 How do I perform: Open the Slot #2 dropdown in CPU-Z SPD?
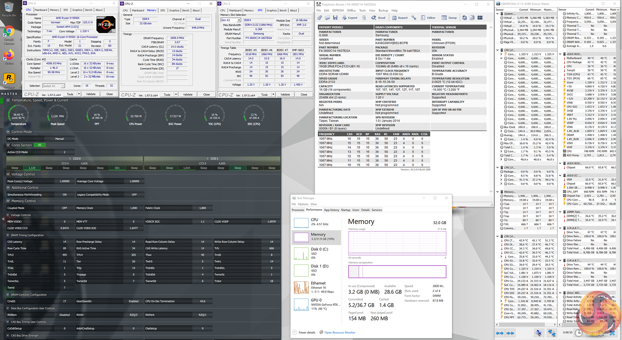(239, 20)
